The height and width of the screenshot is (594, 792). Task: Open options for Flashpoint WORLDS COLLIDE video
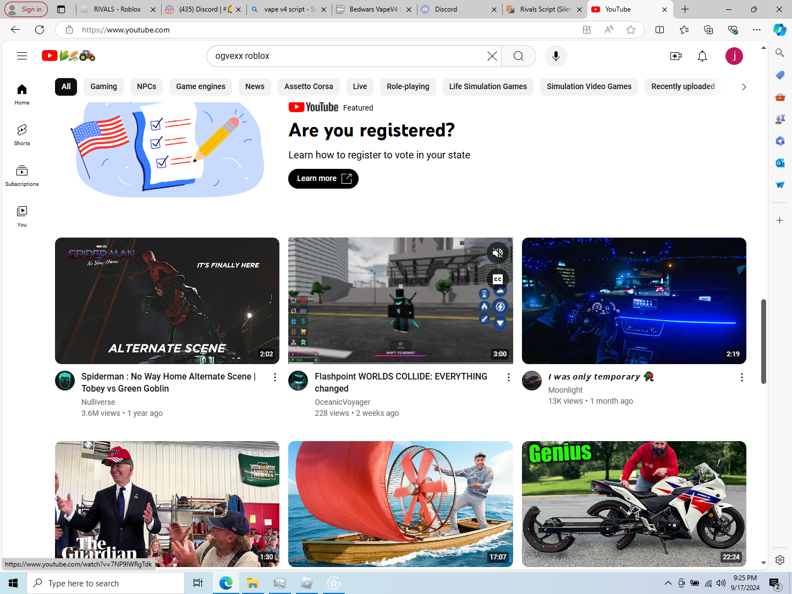[509, 377]
